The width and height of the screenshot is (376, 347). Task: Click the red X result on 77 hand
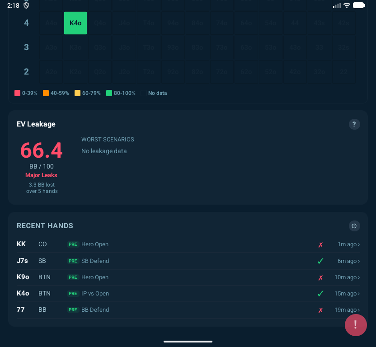click(320, 310)
